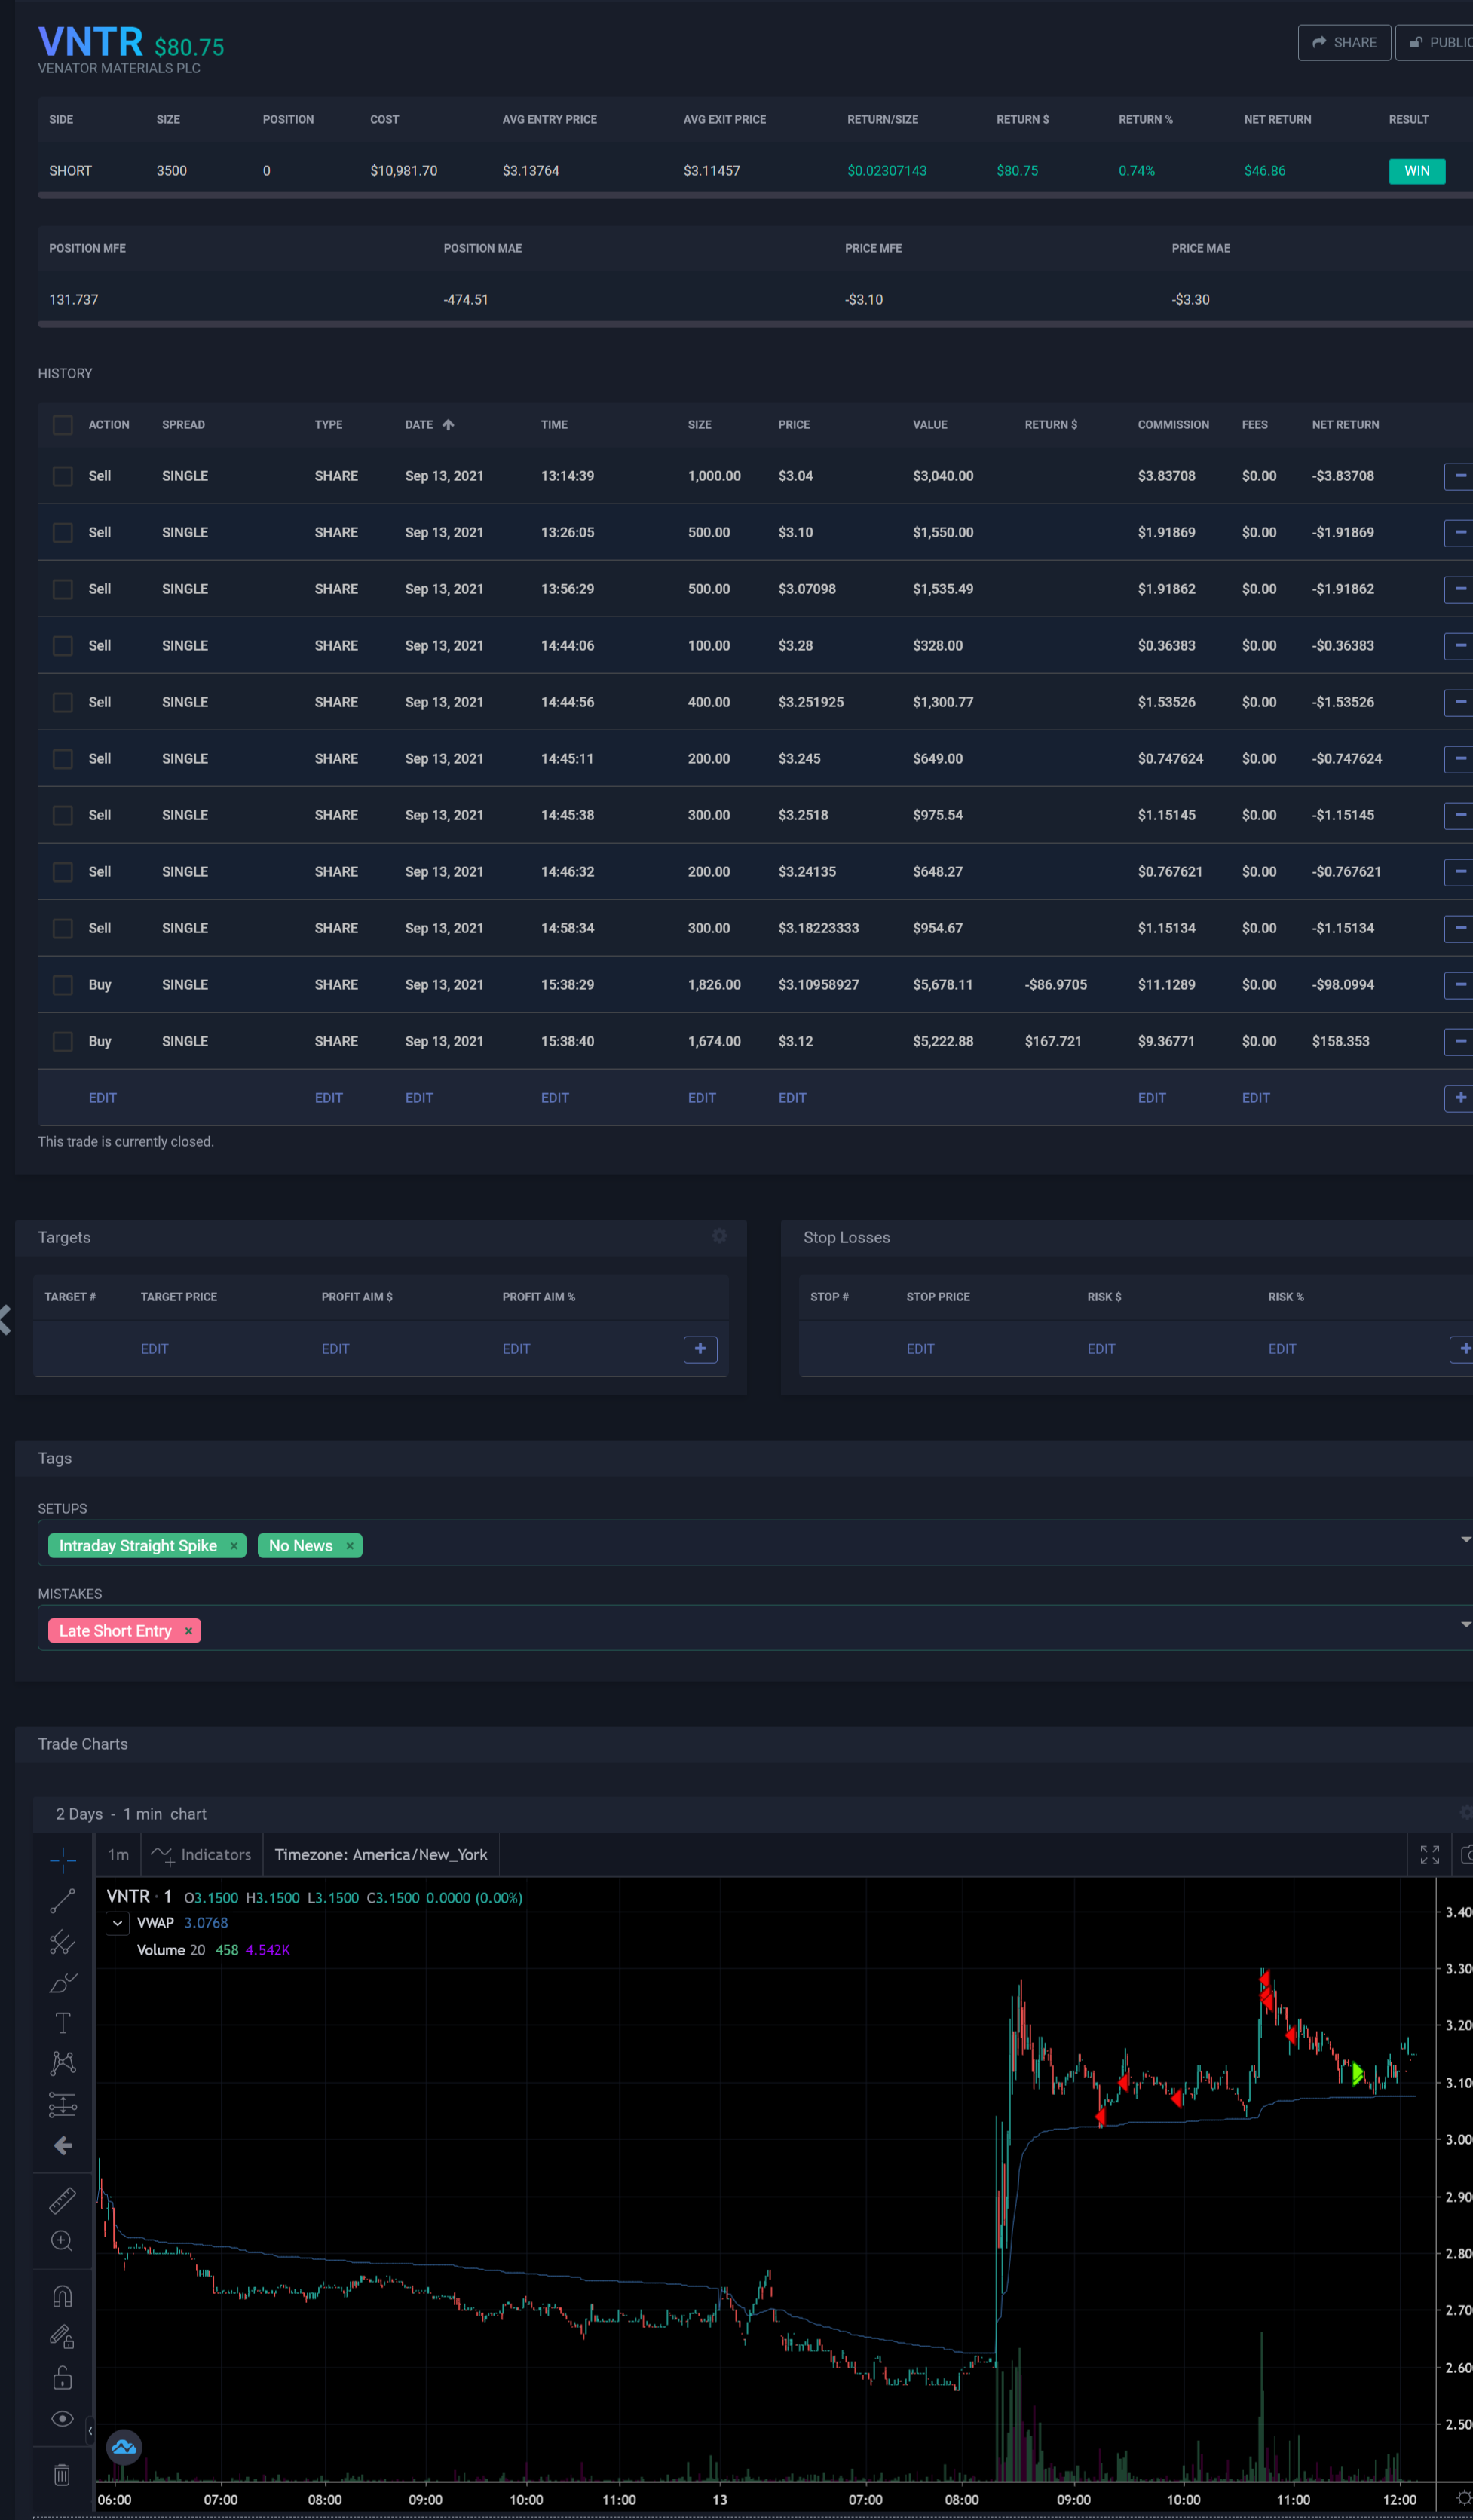Activate the chart zoom-in tool
The image size is (1473, 2520).
[x=62, y=2241]
